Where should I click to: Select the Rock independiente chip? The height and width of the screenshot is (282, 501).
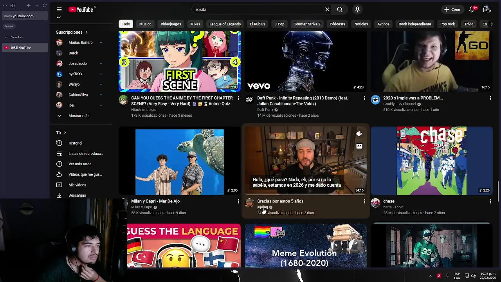point(414,24)
